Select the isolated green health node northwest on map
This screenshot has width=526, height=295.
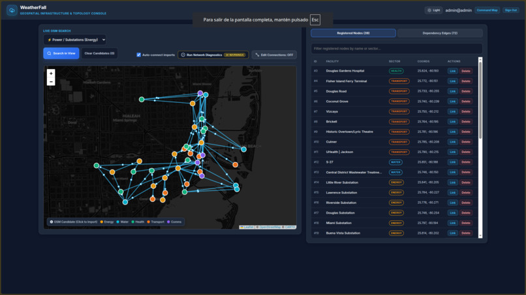tap(142, 100)
